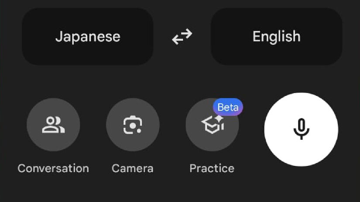Click the Beta badge on Practice
The image size is (360, 202).
click(228, 107)
